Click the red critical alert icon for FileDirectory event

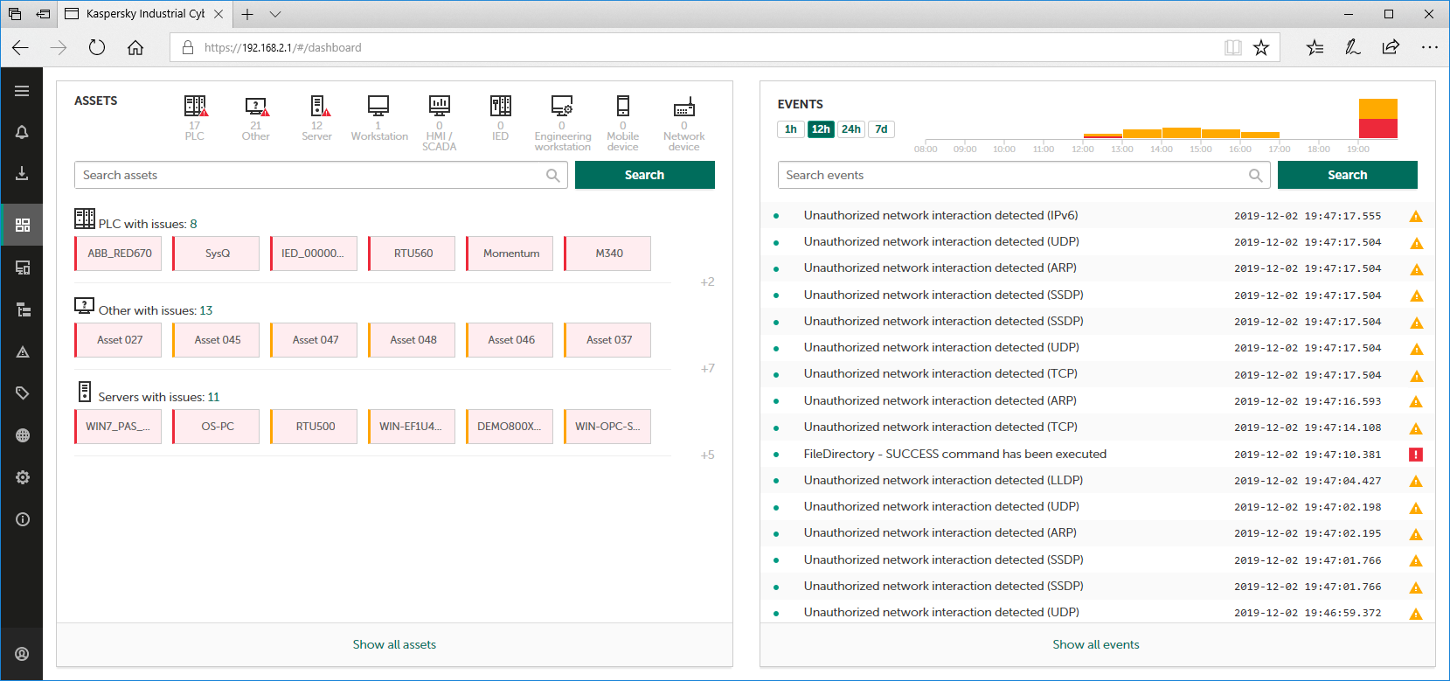[x=1416, y=455]
